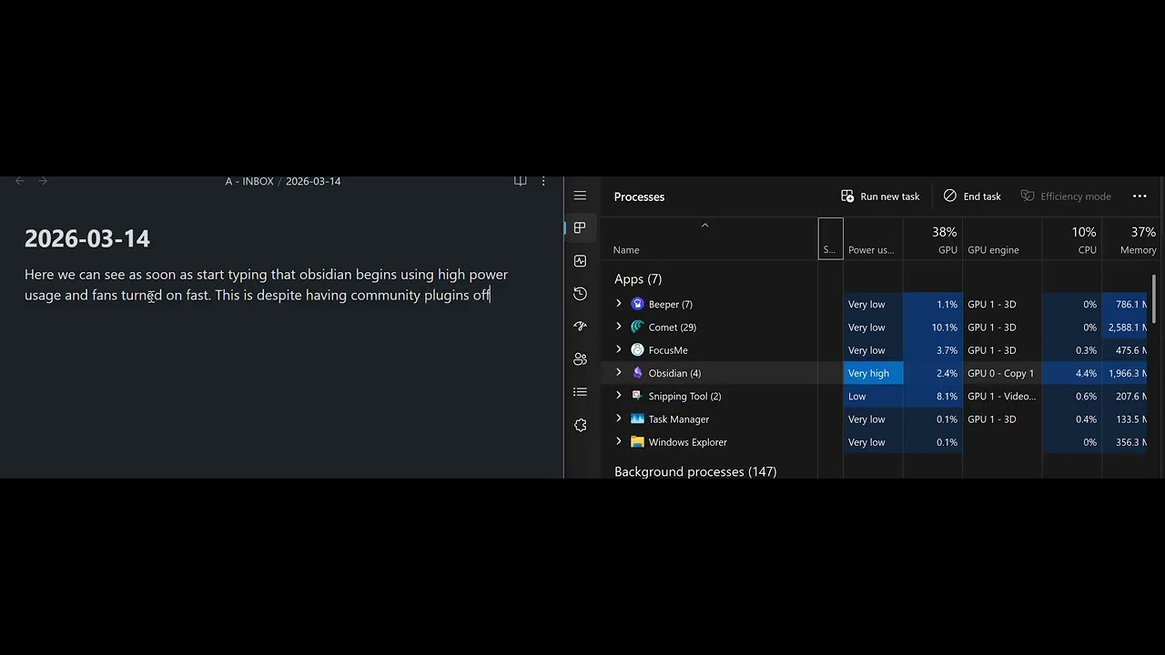Viewport: 1165px width, 655px height.
Task: Click Obsidian back navigation arrow
Action: coord(20,181)
